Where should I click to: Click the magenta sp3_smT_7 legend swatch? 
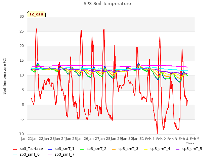[x=50, y=155]
